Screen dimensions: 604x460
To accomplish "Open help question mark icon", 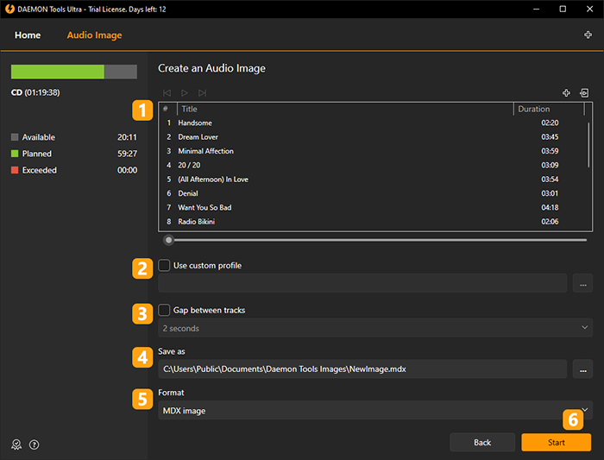I will [35, 444].
